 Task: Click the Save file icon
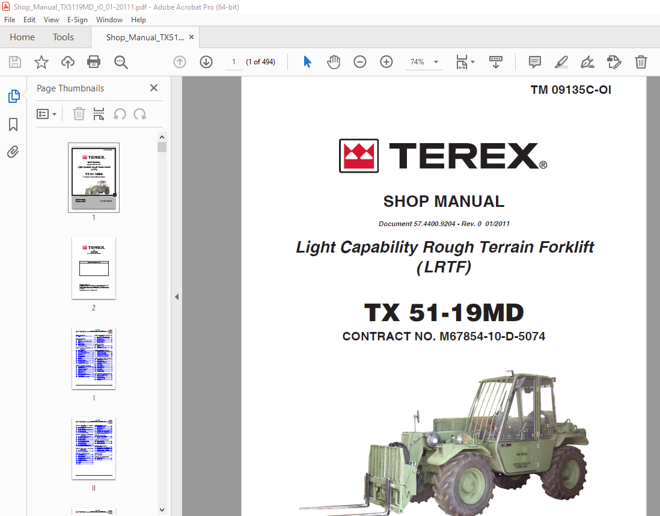15,62
